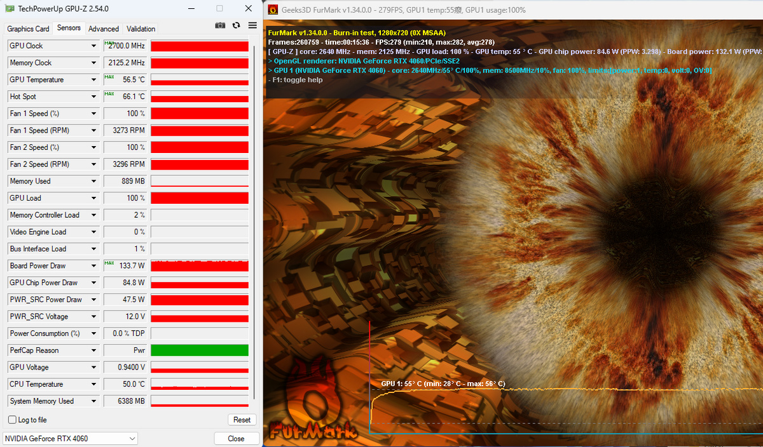Click the GPU Chip Power 84.8 W value
The image size is (763, 447).
coord(125,283)
